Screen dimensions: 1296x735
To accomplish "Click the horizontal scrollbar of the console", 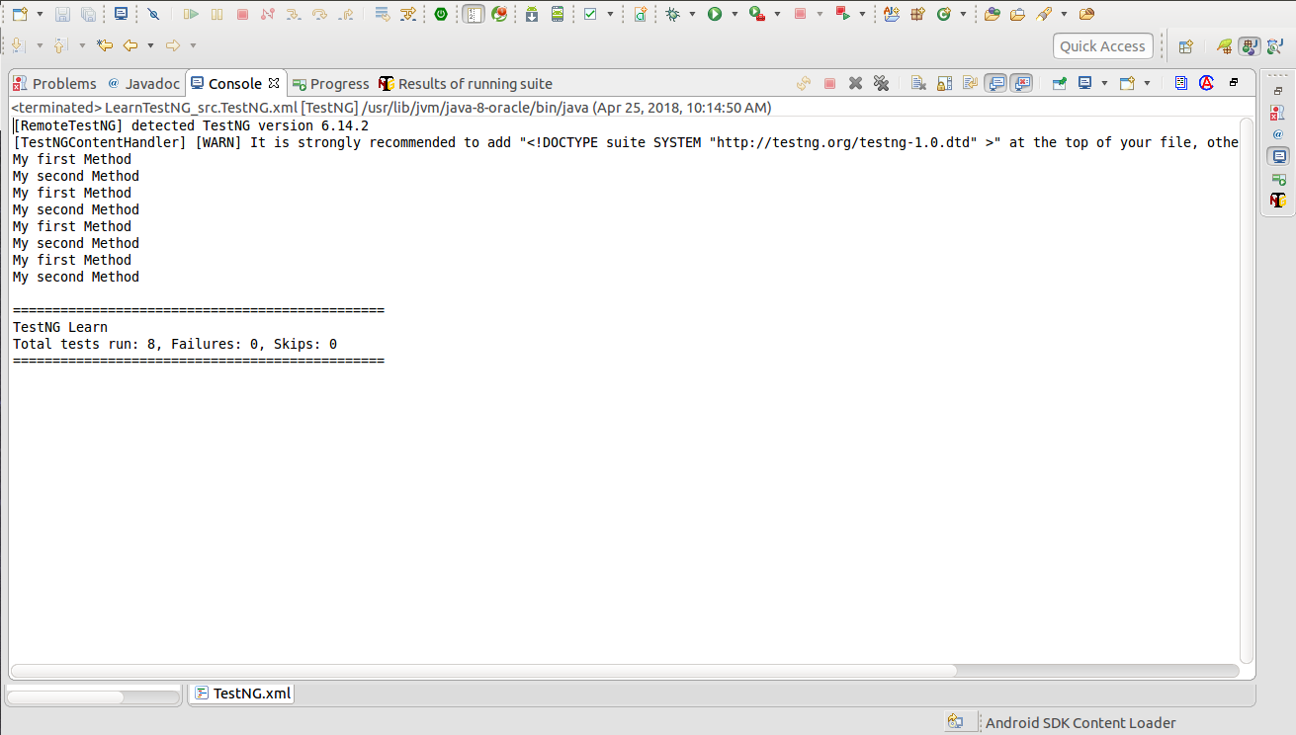I will 484,670.
